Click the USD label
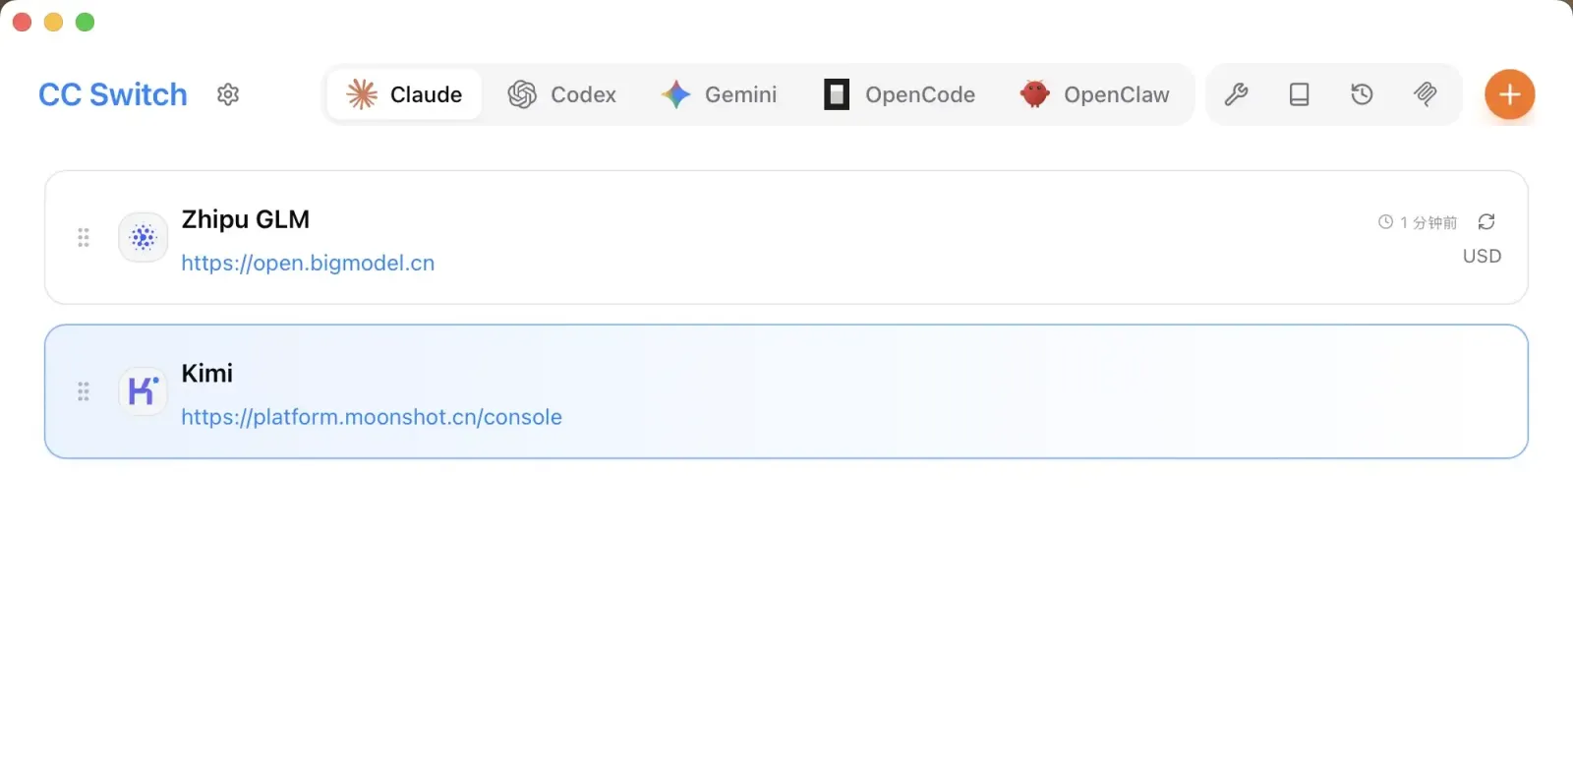 (1482, 256)
